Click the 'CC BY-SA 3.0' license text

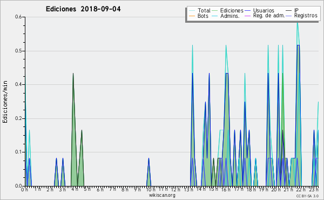[307, 196]
